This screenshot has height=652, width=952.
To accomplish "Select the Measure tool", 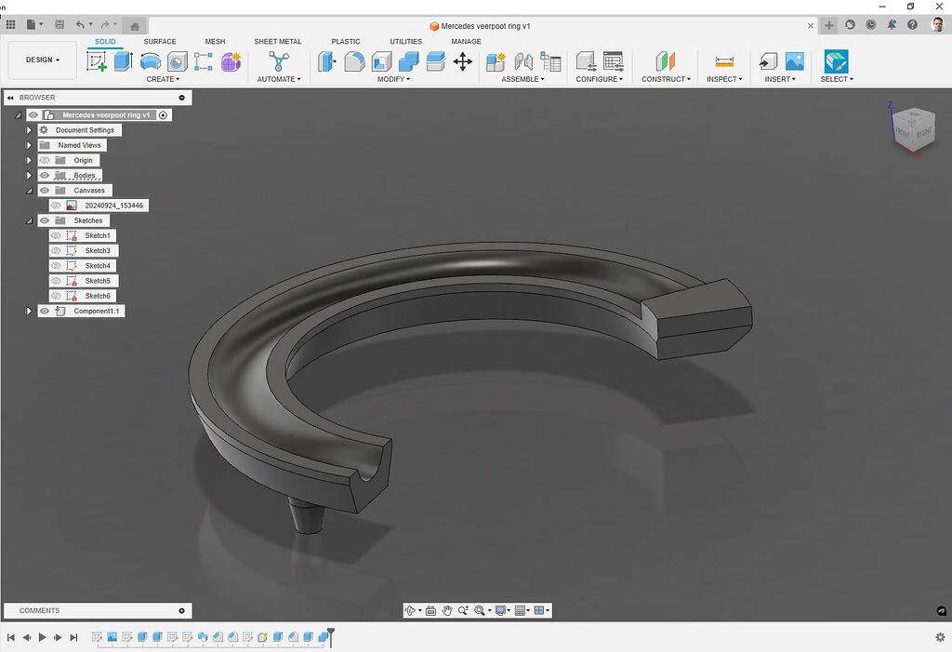I will 724,61.
